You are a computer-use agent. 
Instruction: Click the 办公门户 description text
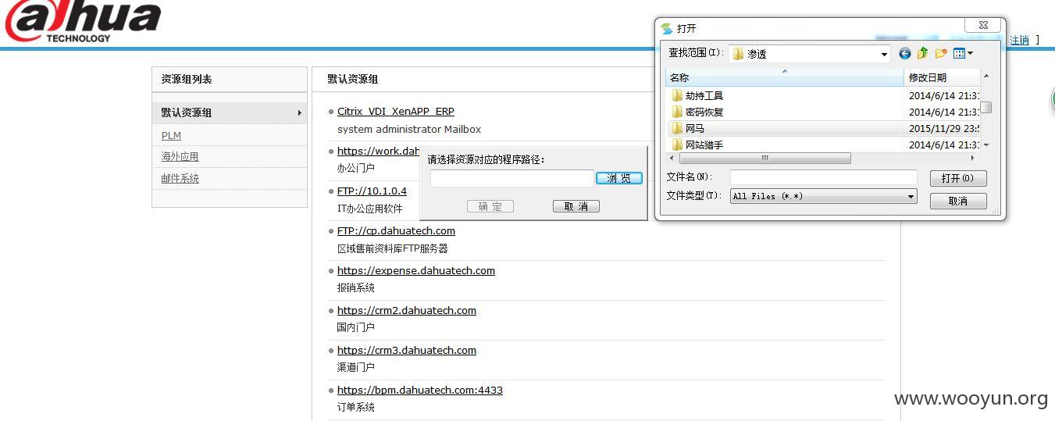[356, 168]
